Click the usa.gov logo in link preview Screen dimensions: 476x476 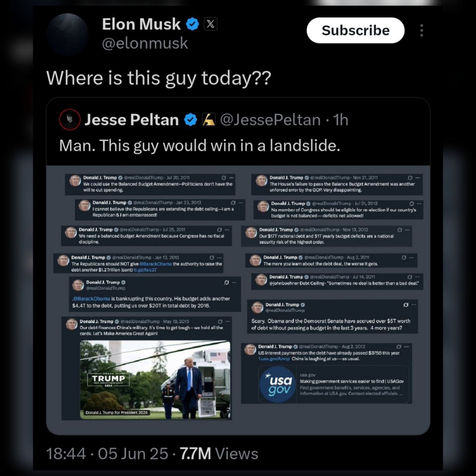point(279,385)
